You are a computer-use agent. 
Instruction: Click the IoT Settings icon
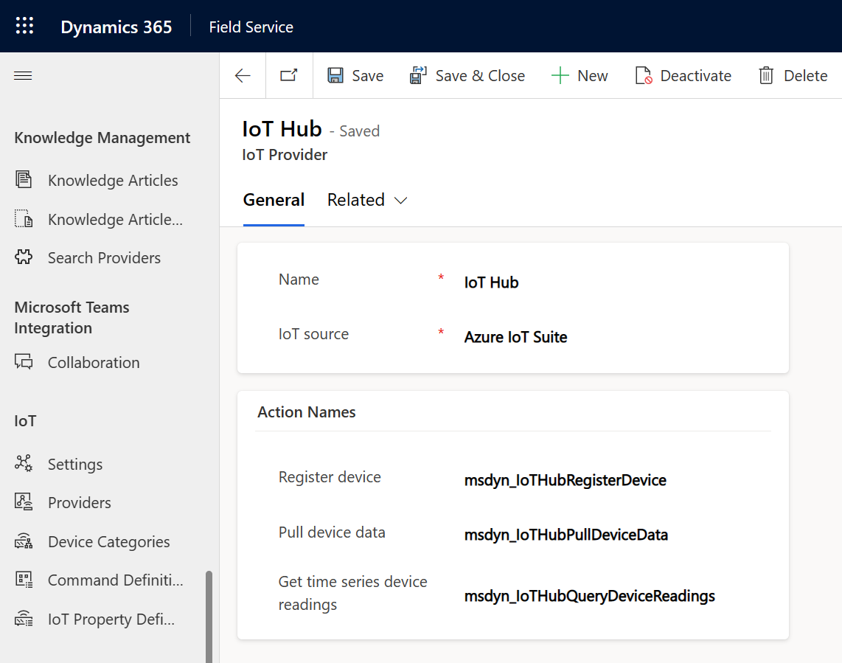[24, 463]
